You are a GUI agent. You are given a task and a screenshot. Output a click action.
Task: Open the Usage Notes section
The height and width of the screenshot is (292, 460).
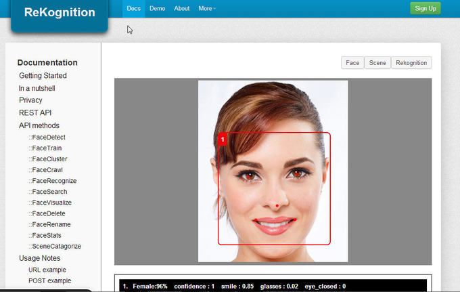[40, 258]
